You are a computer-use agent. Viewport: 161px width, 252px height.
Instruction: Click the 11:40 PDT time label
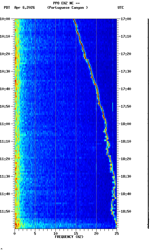coord(5,194)
